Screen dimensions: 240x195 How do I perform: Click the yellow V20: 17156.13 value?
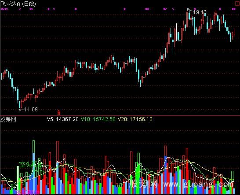(135, 119)
